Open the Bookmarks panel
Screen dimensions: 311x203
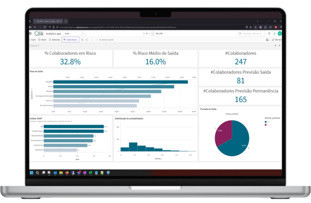[x=55, y=40]
